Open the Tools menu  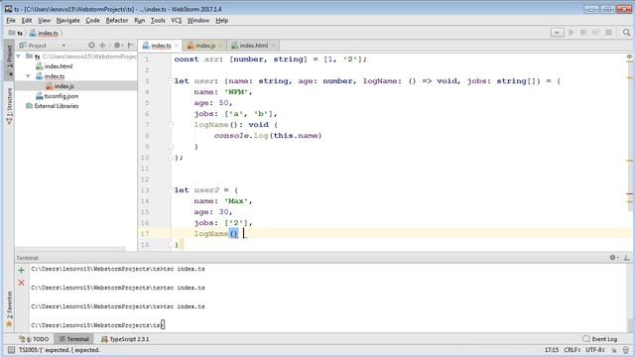158,20
